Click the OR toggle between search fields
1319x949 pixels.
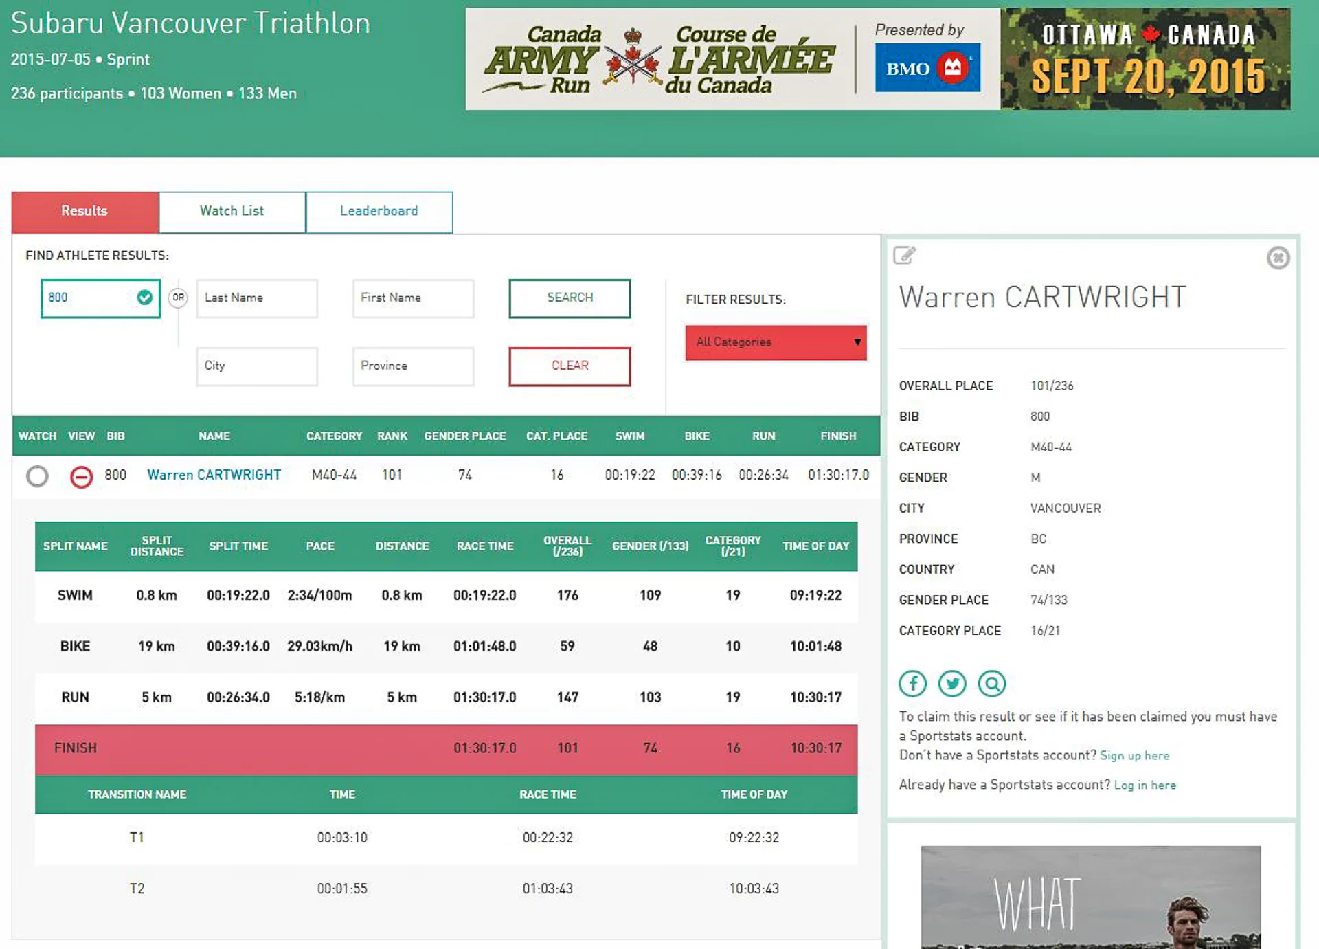coord(178,298)
